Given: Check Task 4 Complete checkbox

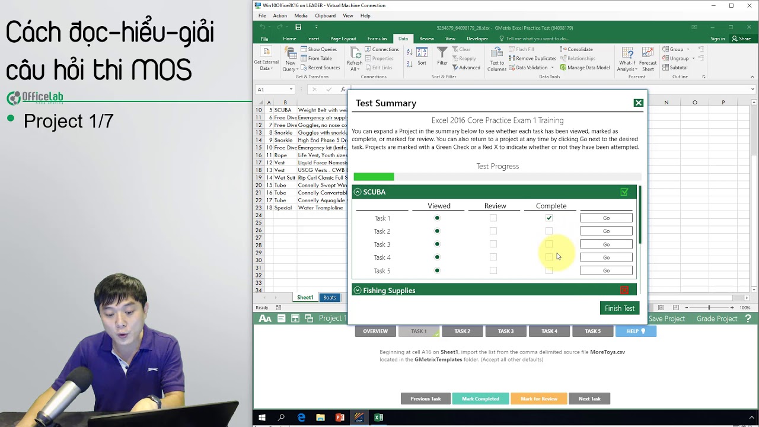Looking at the screenshot, I should tap(549, 257).
